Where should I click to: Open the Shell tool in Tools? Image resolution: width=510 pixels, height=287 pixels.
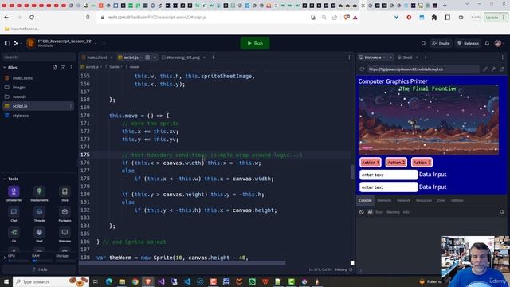pyautogui.click(x=39, y=235)
